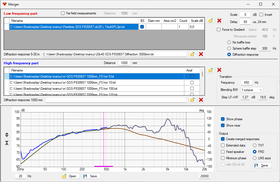Enable Feed speaker option
Image resolution: width=280 pixels, height=182 pixels.
point(223,152)
